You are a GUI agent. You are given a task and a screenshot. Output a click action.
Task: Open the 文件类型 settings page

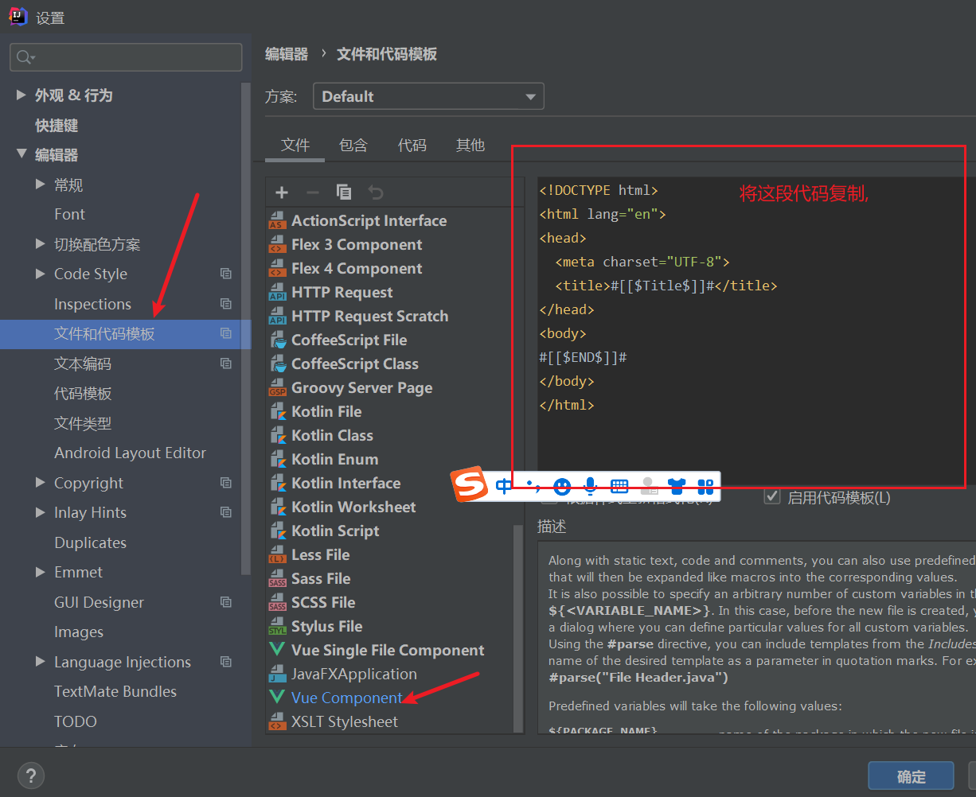pyautogui.click(x=83, y=423)
